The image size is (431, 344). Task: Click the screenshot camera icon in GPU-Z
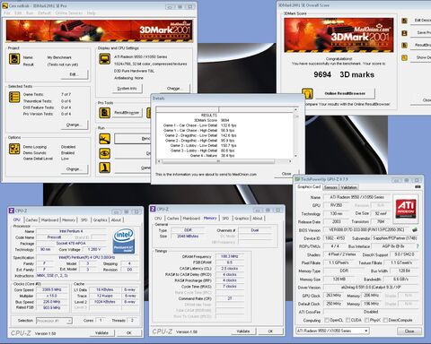tap(418, 187)
